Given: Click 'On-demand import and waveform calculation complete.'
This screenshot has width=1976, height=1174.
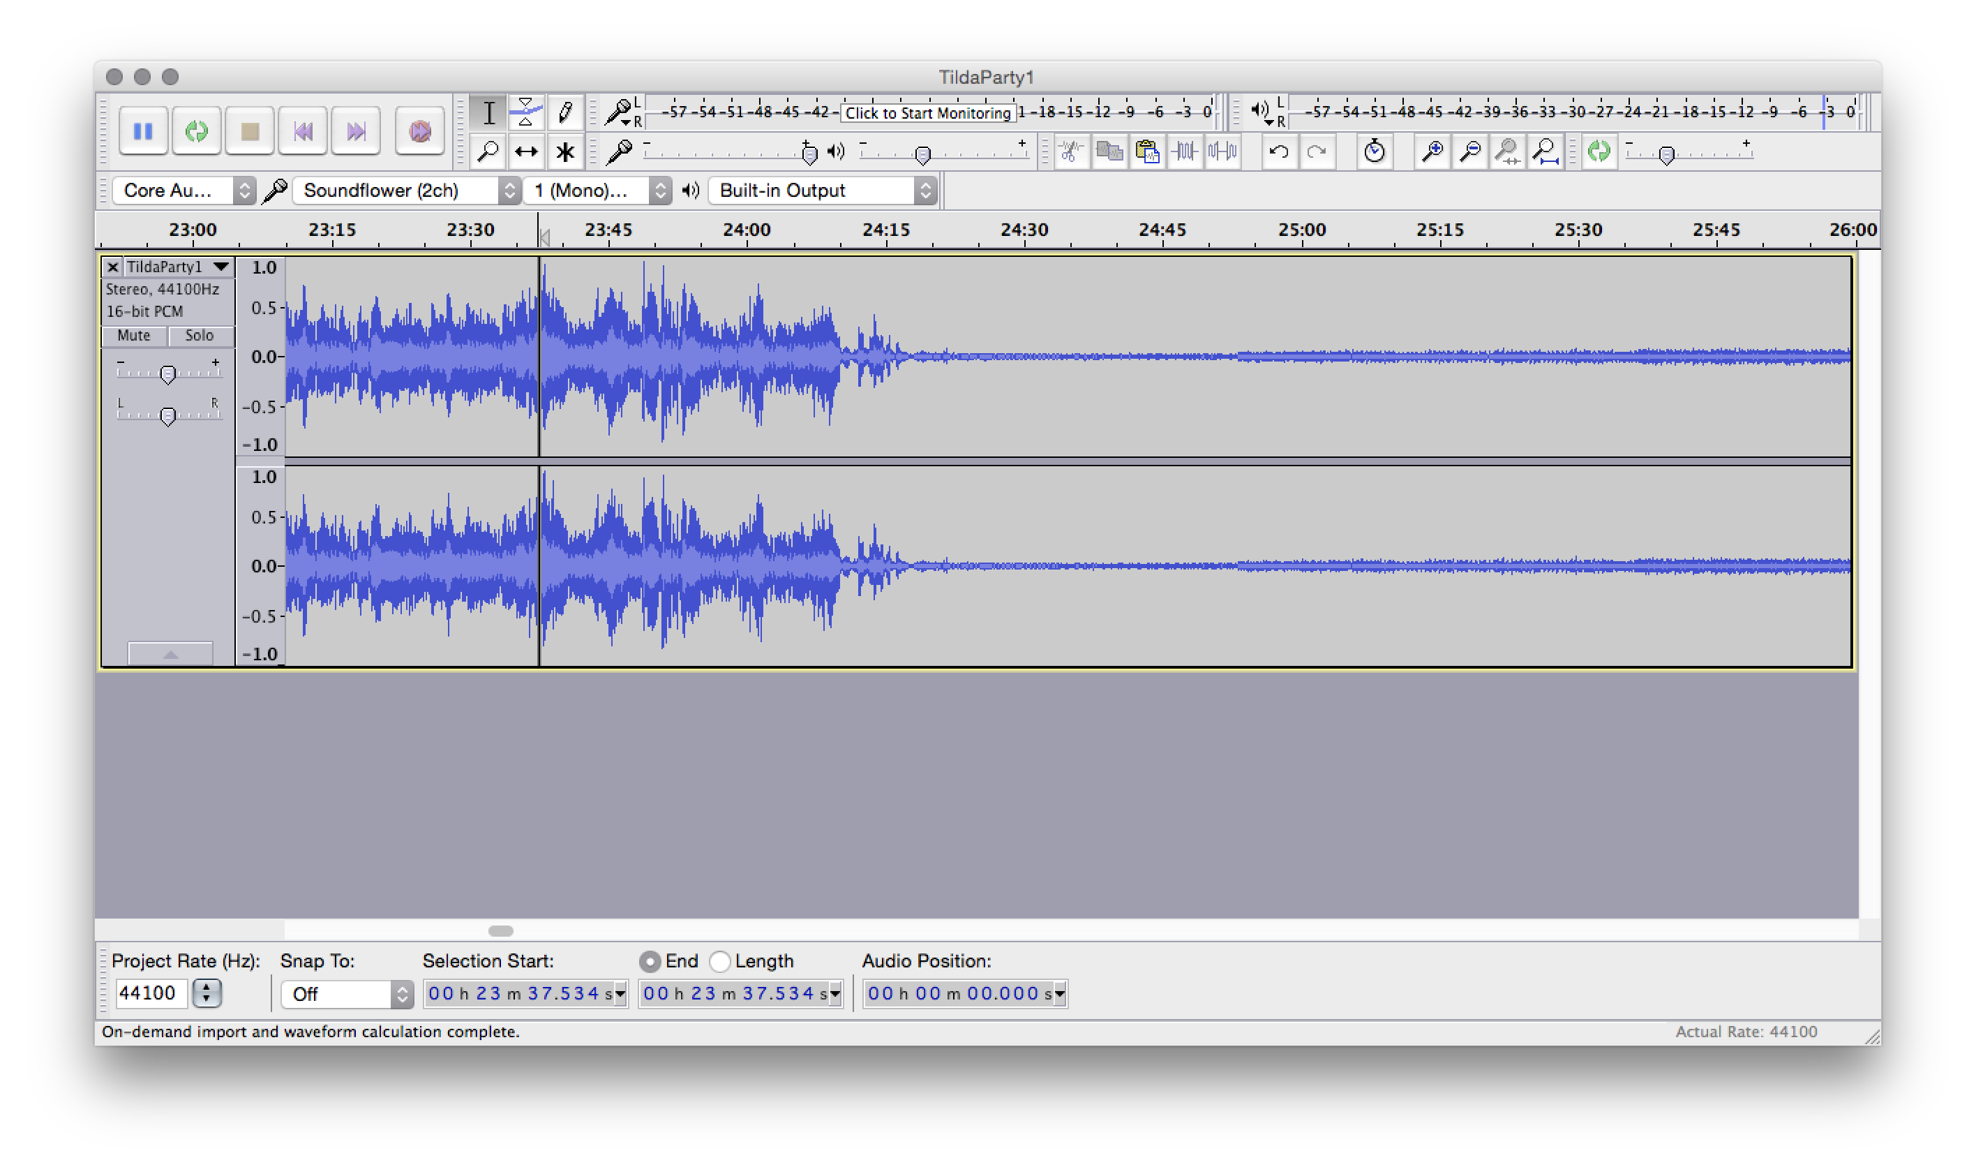Looking at the screenshot, I should (x=310, y=1032).
